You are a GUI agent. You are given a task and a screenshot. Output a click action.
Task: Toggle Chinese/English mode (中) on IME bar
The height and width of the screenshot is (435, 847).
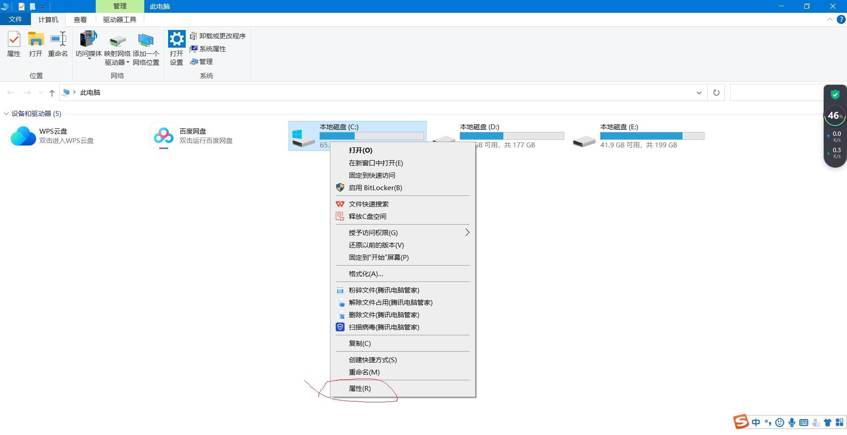[x=756, y=423]
